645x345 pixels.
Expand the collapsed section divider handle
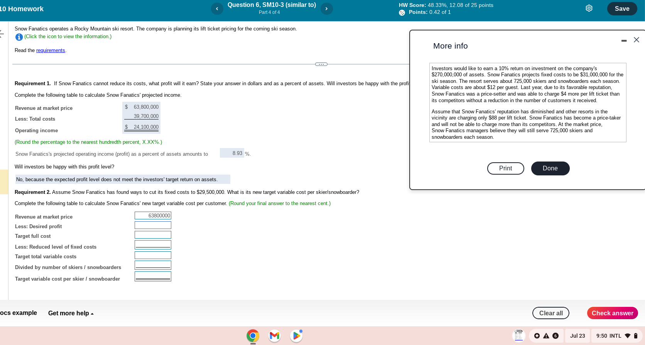click(321, 64)
